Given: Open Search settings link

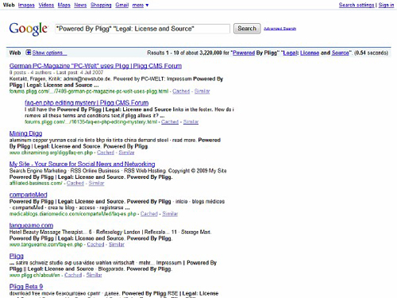Looking at the screenshot, I should [357, 5].
